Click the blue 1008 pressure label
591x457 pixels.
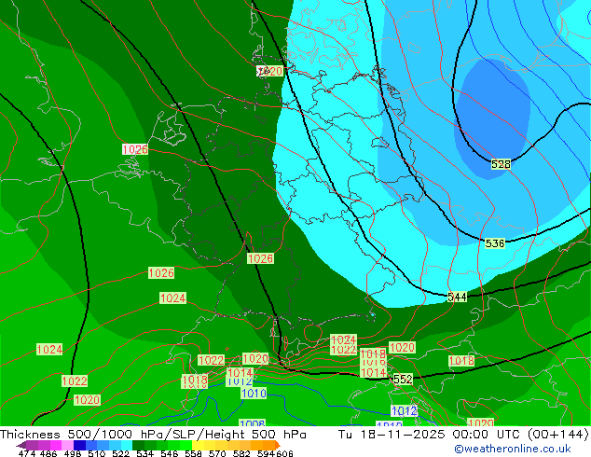tap(253, 423)
